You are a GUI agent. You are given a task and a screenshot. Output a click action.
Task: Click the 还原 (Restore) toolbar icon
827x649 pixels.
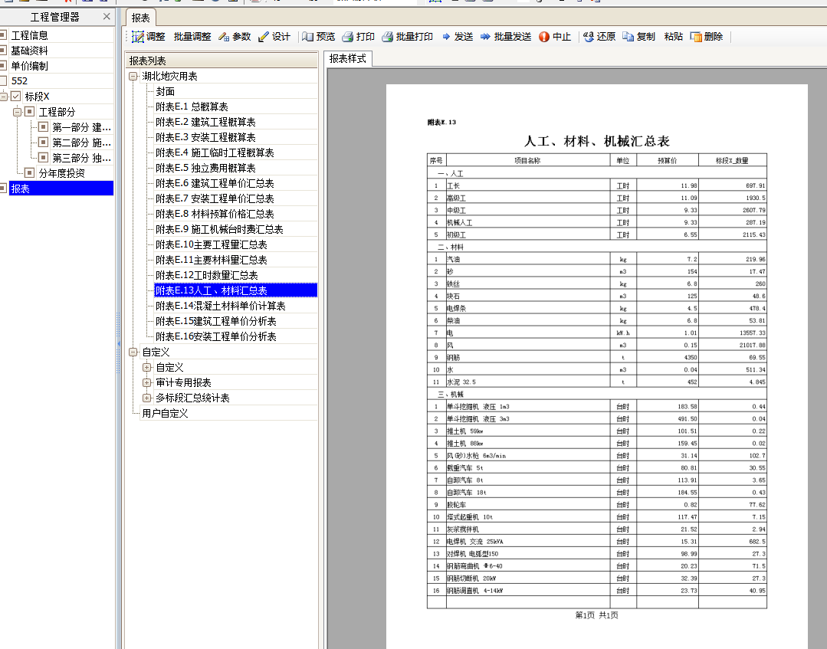click(x=588, y=37)
